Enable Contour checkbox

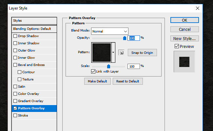19,72
